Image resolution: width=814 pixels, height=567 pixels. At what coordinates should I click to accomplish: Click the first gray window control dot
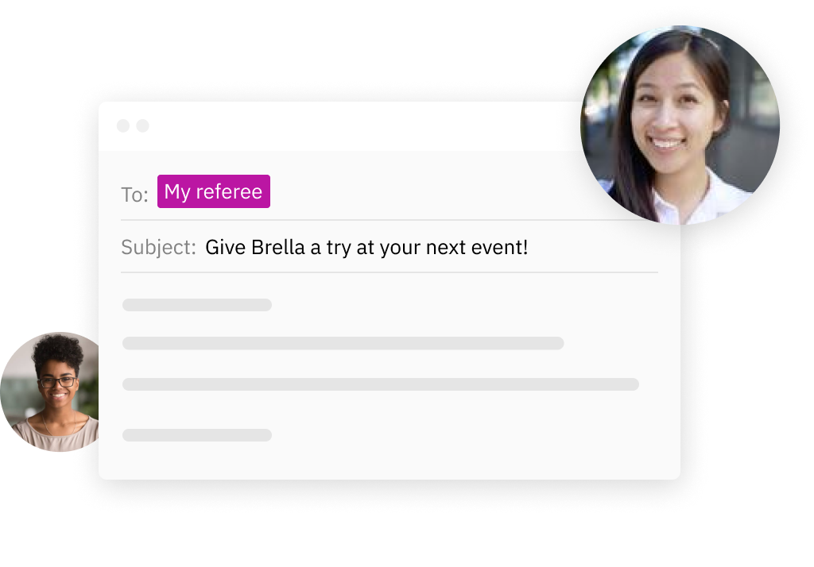coord(123,125)
